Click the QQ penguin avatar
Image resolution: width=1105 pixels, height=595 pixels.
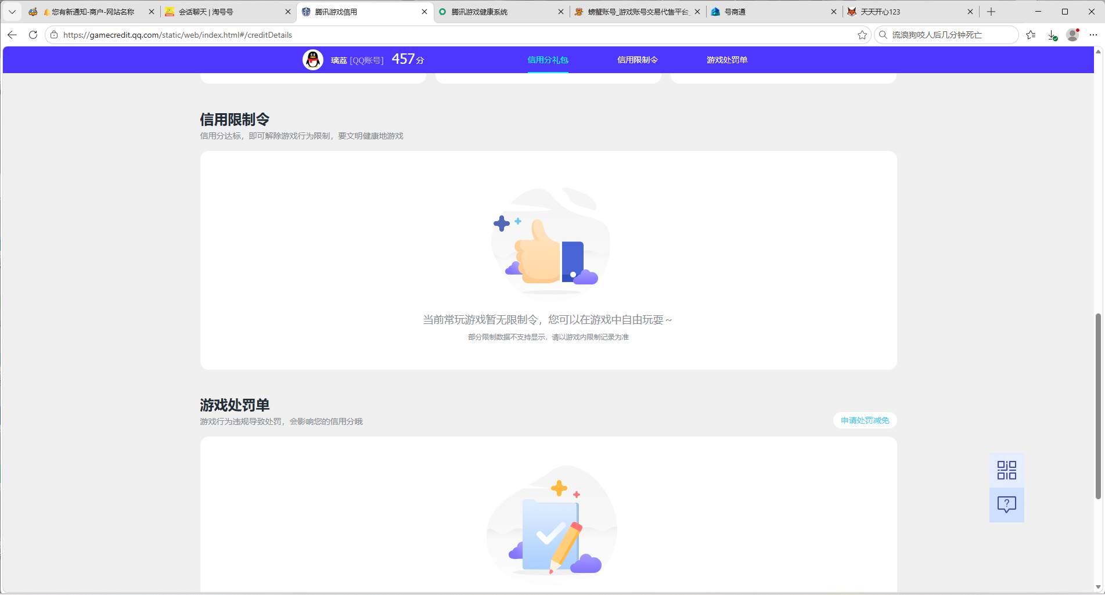313,60
